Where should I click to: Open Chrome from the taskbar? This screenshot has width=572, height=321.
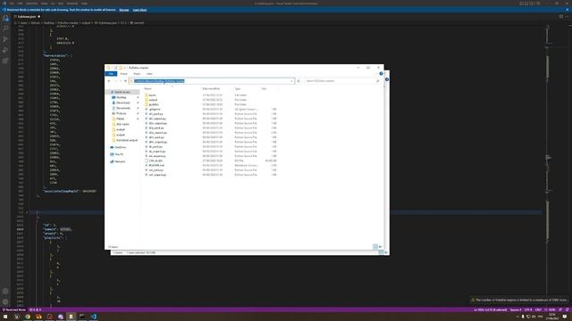tap(28, 317)
